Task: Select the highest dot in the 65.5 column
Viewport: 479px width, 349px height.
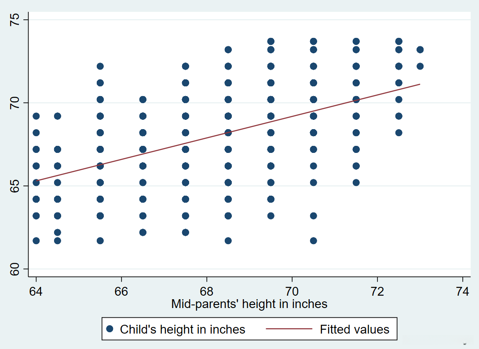Action: [100, 66]
